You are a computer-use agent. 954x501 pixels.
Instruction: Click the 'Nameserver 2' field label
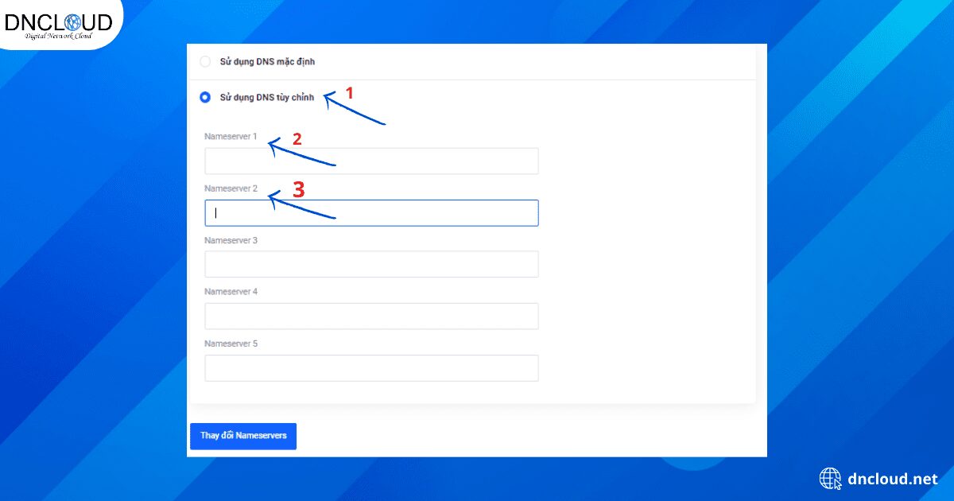coord(231,188)
